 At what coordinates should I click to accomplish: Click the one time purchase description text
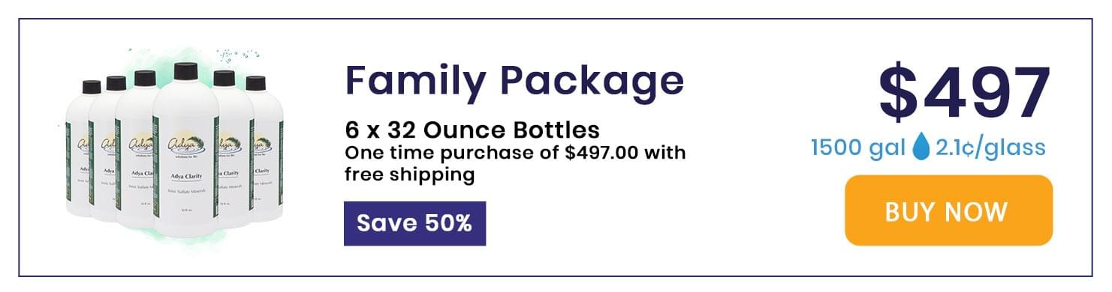pos(514,164)
